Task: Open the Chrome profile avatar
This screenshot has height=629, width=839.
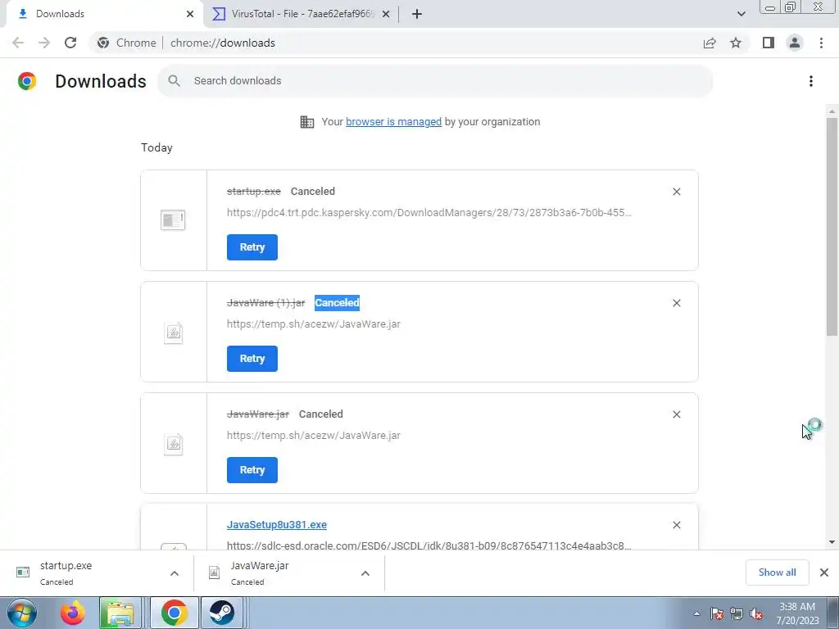Action: click(x=795, y=43)
